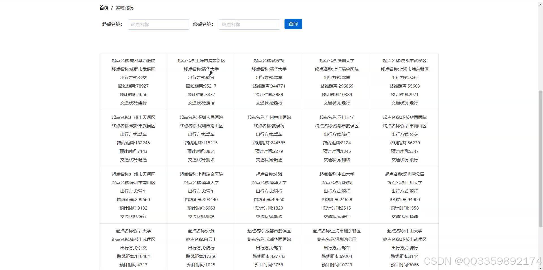
Task: Select text 起点名称:深圳人民医院
Action: click(x=201, y=117)
